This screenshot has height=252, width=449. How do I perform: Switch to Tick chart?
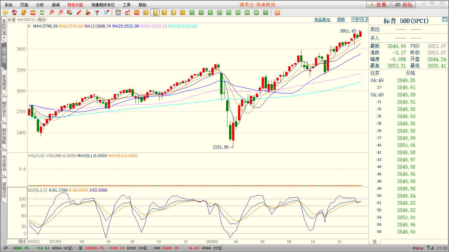137,13
